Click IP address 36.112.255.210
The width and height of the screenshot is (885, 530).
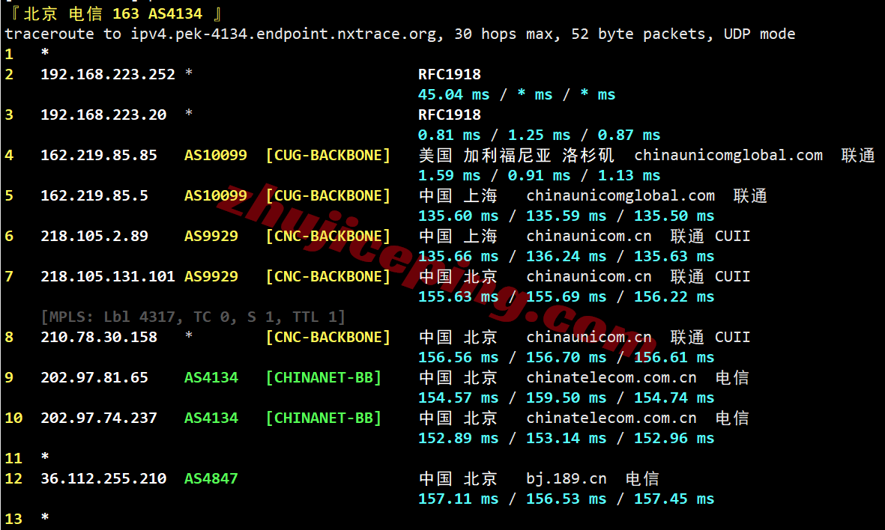pos(103,479)
